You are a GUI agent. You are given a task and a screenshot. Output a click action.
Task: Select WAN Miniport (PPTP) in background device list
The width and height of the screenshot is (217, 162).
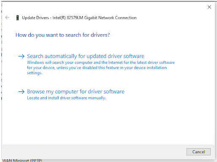pos(22,160)
